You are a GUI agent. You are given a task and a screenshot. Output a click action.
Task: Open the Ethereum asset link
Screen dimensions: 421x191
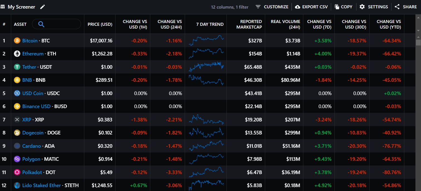(x=33, y=54)
